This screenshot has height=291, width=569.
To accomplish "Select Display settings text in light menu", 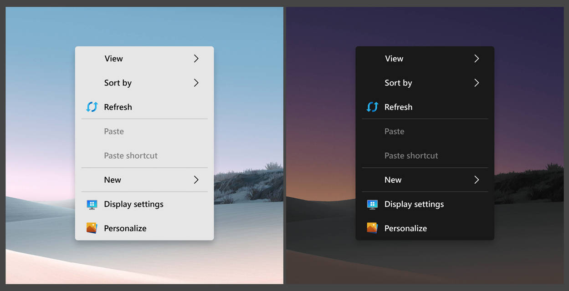I will 133,204.
